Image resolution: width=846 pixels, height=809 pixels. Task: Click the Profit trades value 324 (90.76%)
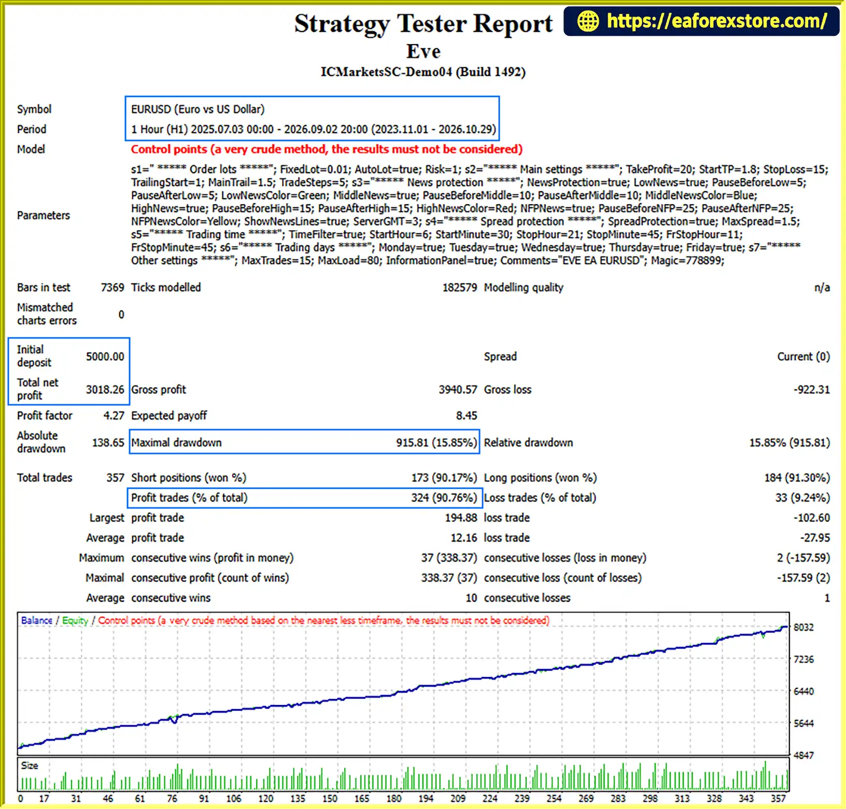point(444,498)
